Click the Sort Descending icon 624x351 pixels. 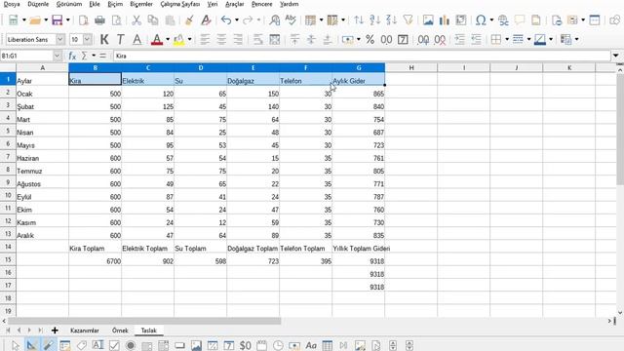click(391, 19)
